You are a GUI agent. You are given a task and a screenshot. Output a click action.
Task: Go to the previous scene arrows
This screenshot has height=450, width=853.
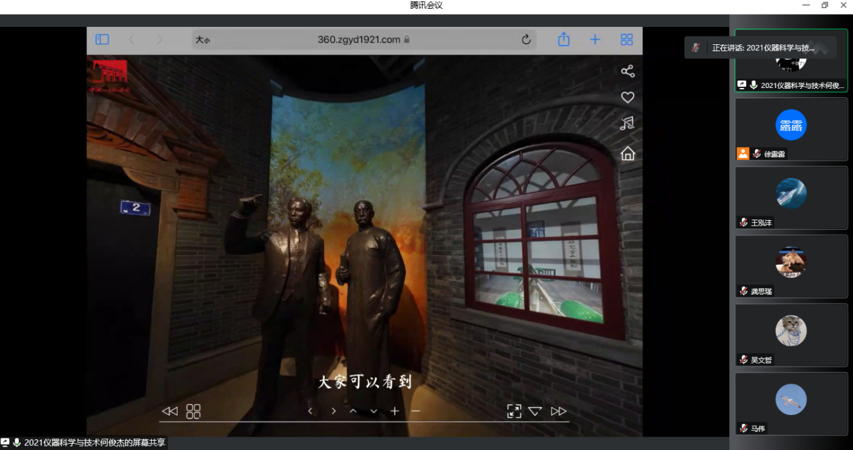[169, 411]
